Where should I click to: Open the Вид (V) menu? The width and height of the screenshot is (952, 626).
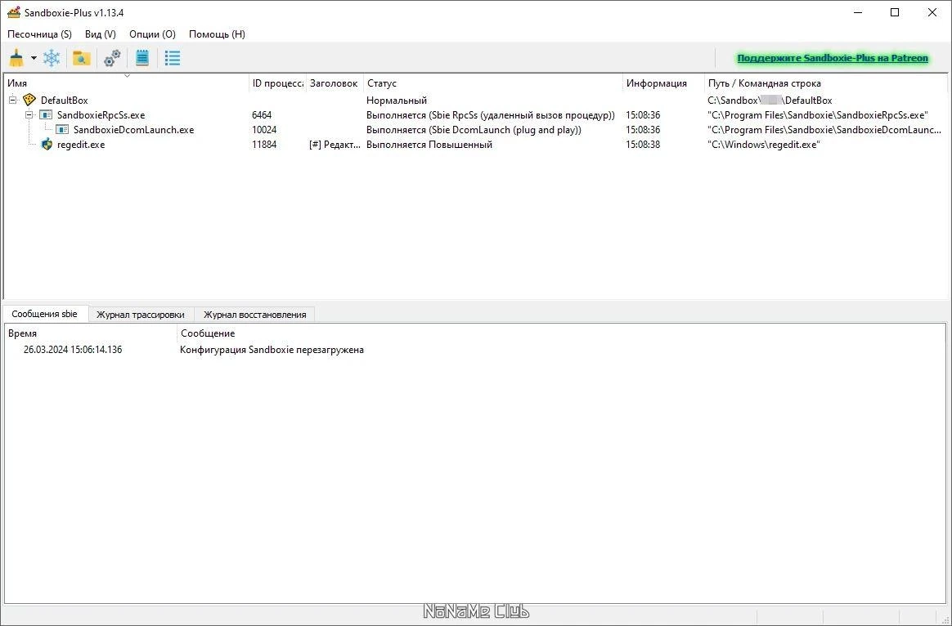100,34
